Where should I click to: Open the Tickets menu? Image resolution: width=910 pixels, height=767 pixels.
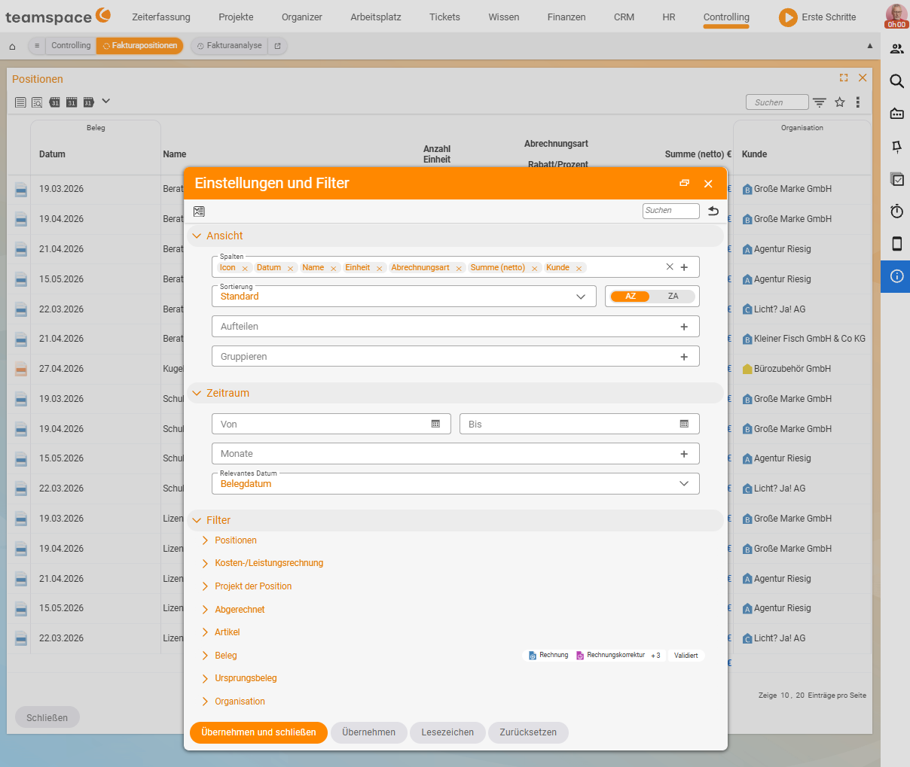pos(444,17)
